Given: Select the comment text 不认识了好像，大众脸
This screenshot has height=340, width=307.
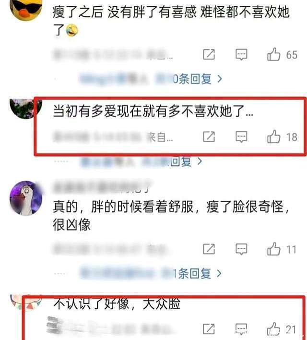Looking at the screenshot, I should [x=117, y=304].
